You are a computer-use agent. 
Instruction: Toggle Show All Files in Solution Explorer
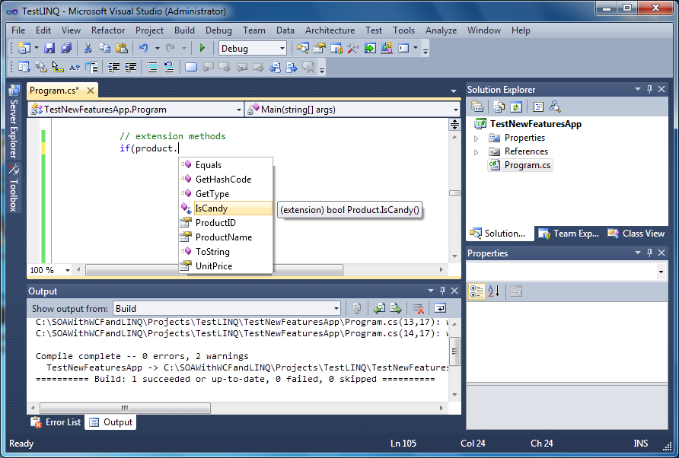tap(499, 107)
